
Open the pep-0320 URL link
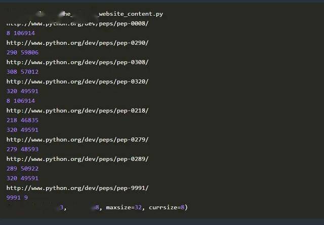coord(77,81)
